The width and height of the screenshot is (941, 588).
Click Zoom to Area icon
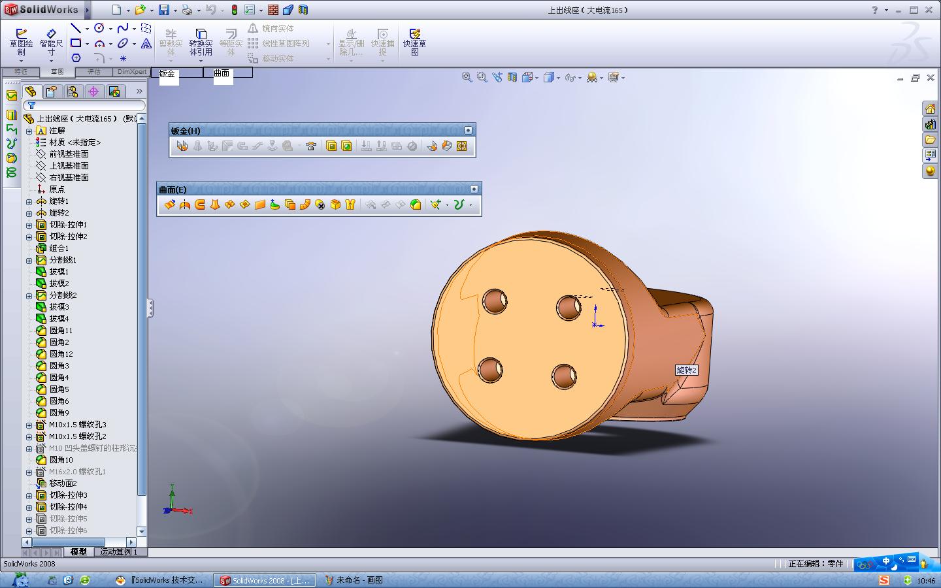(482, 77)
